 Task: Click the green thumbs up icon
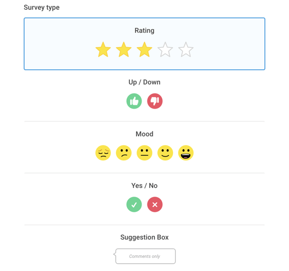(134, 101)
